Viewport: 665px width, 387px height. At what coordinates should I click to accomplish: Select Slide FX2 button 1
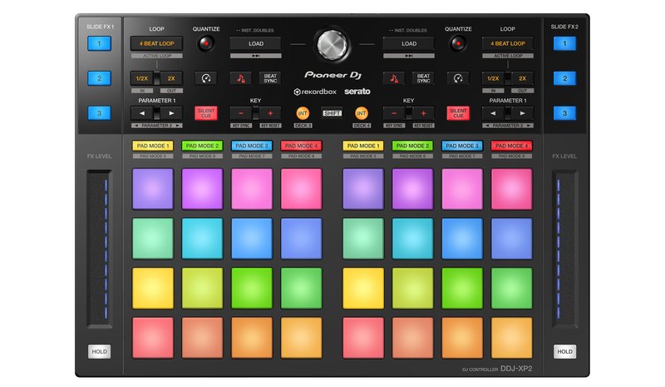pyautogui.click(x=564, y=43)
